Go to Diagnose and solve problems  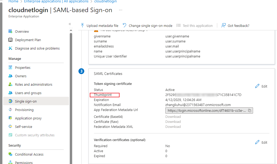[37, 48]
